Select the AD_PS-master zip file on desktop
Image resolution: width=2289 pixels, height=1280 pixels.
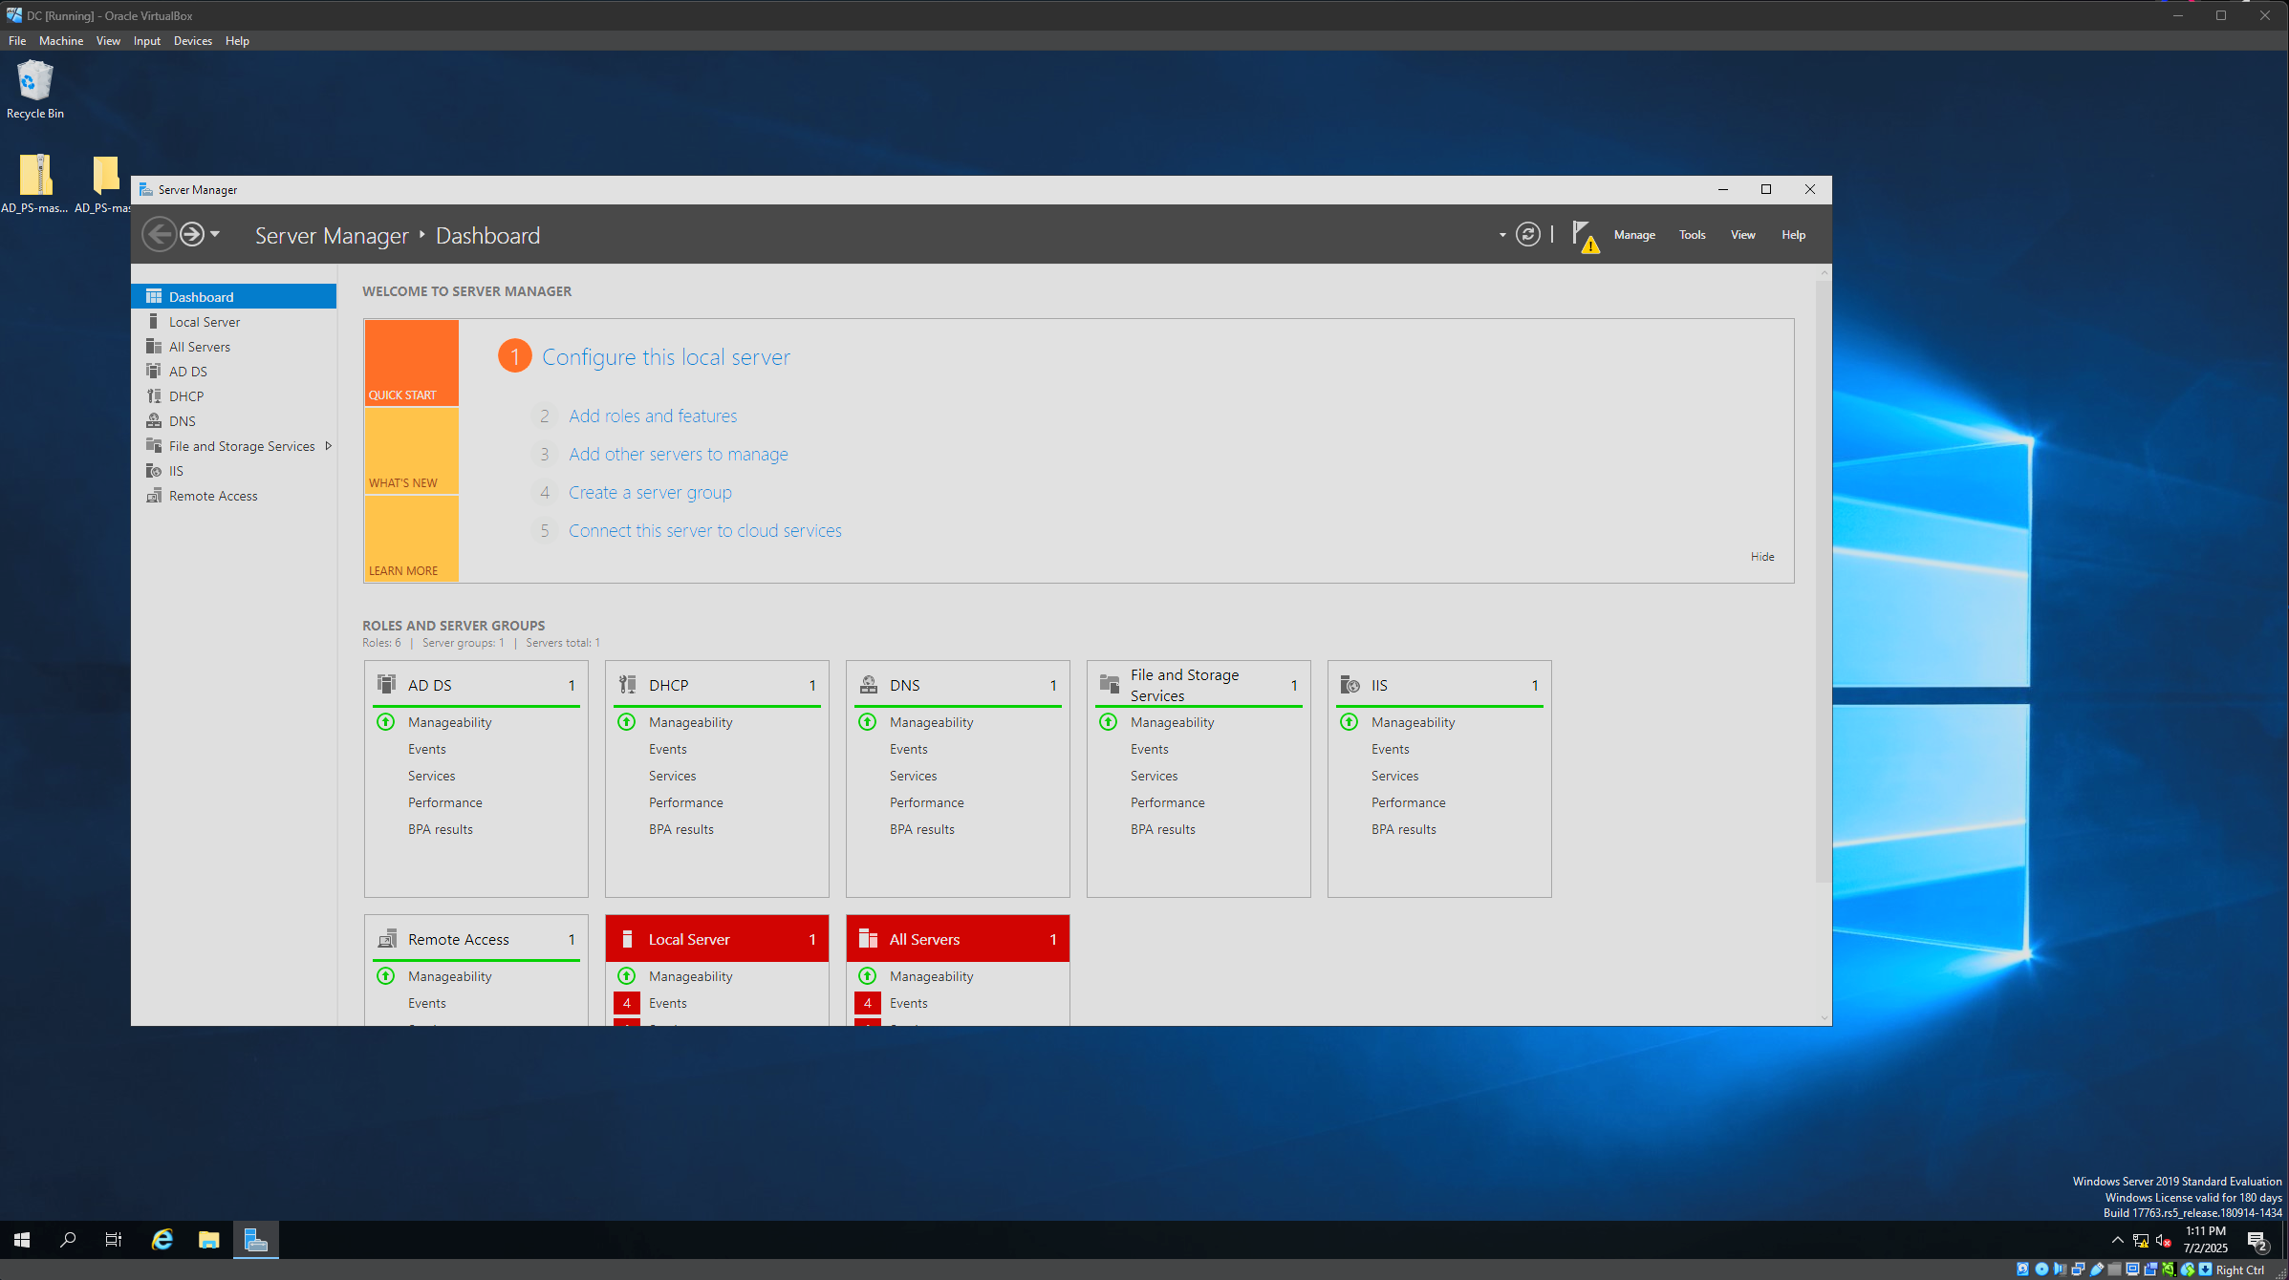35,184
